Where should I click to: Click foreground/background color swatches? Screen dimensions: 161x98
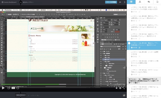pyautogui.click(x=2, y=67)
